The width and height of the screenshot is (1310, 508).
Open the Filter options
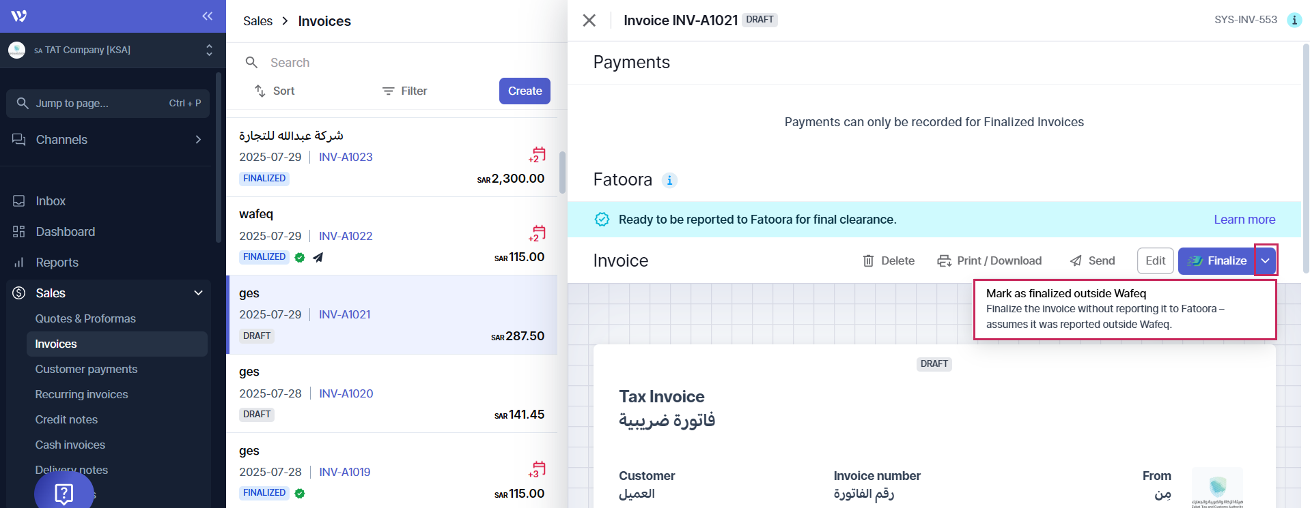[x=404, y=91]
